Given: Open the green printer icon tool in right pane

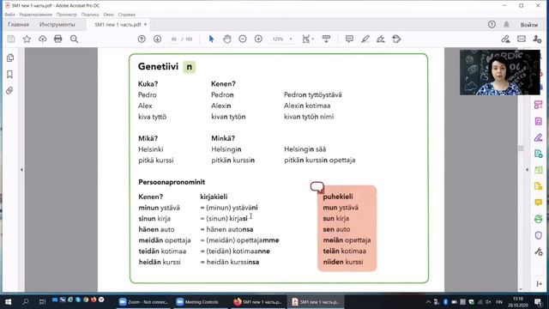Looking at the screenshot, I should click(538, 219).
